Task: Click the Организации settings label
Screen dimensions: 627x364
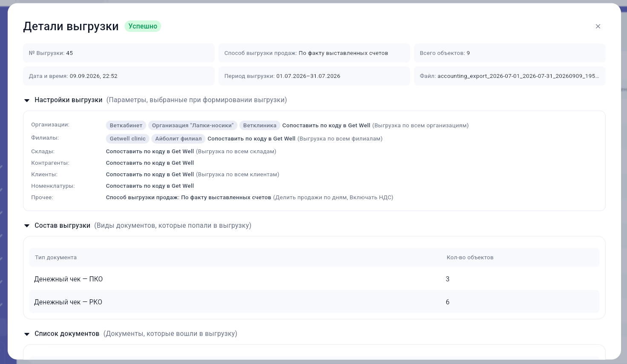Action: 50,125
